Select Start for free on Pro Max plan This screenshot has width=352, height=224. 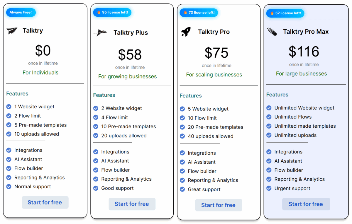point(306,204)
